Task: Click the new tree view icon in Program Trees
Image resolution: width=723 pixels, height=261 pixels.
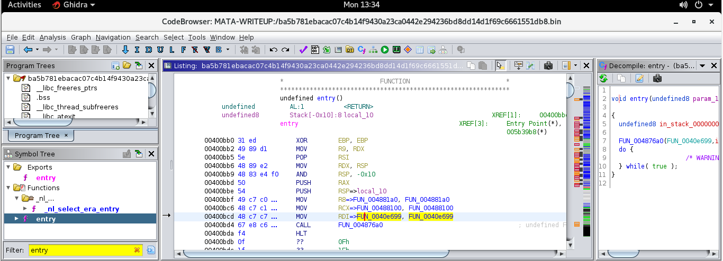Action: click(115, 66)
